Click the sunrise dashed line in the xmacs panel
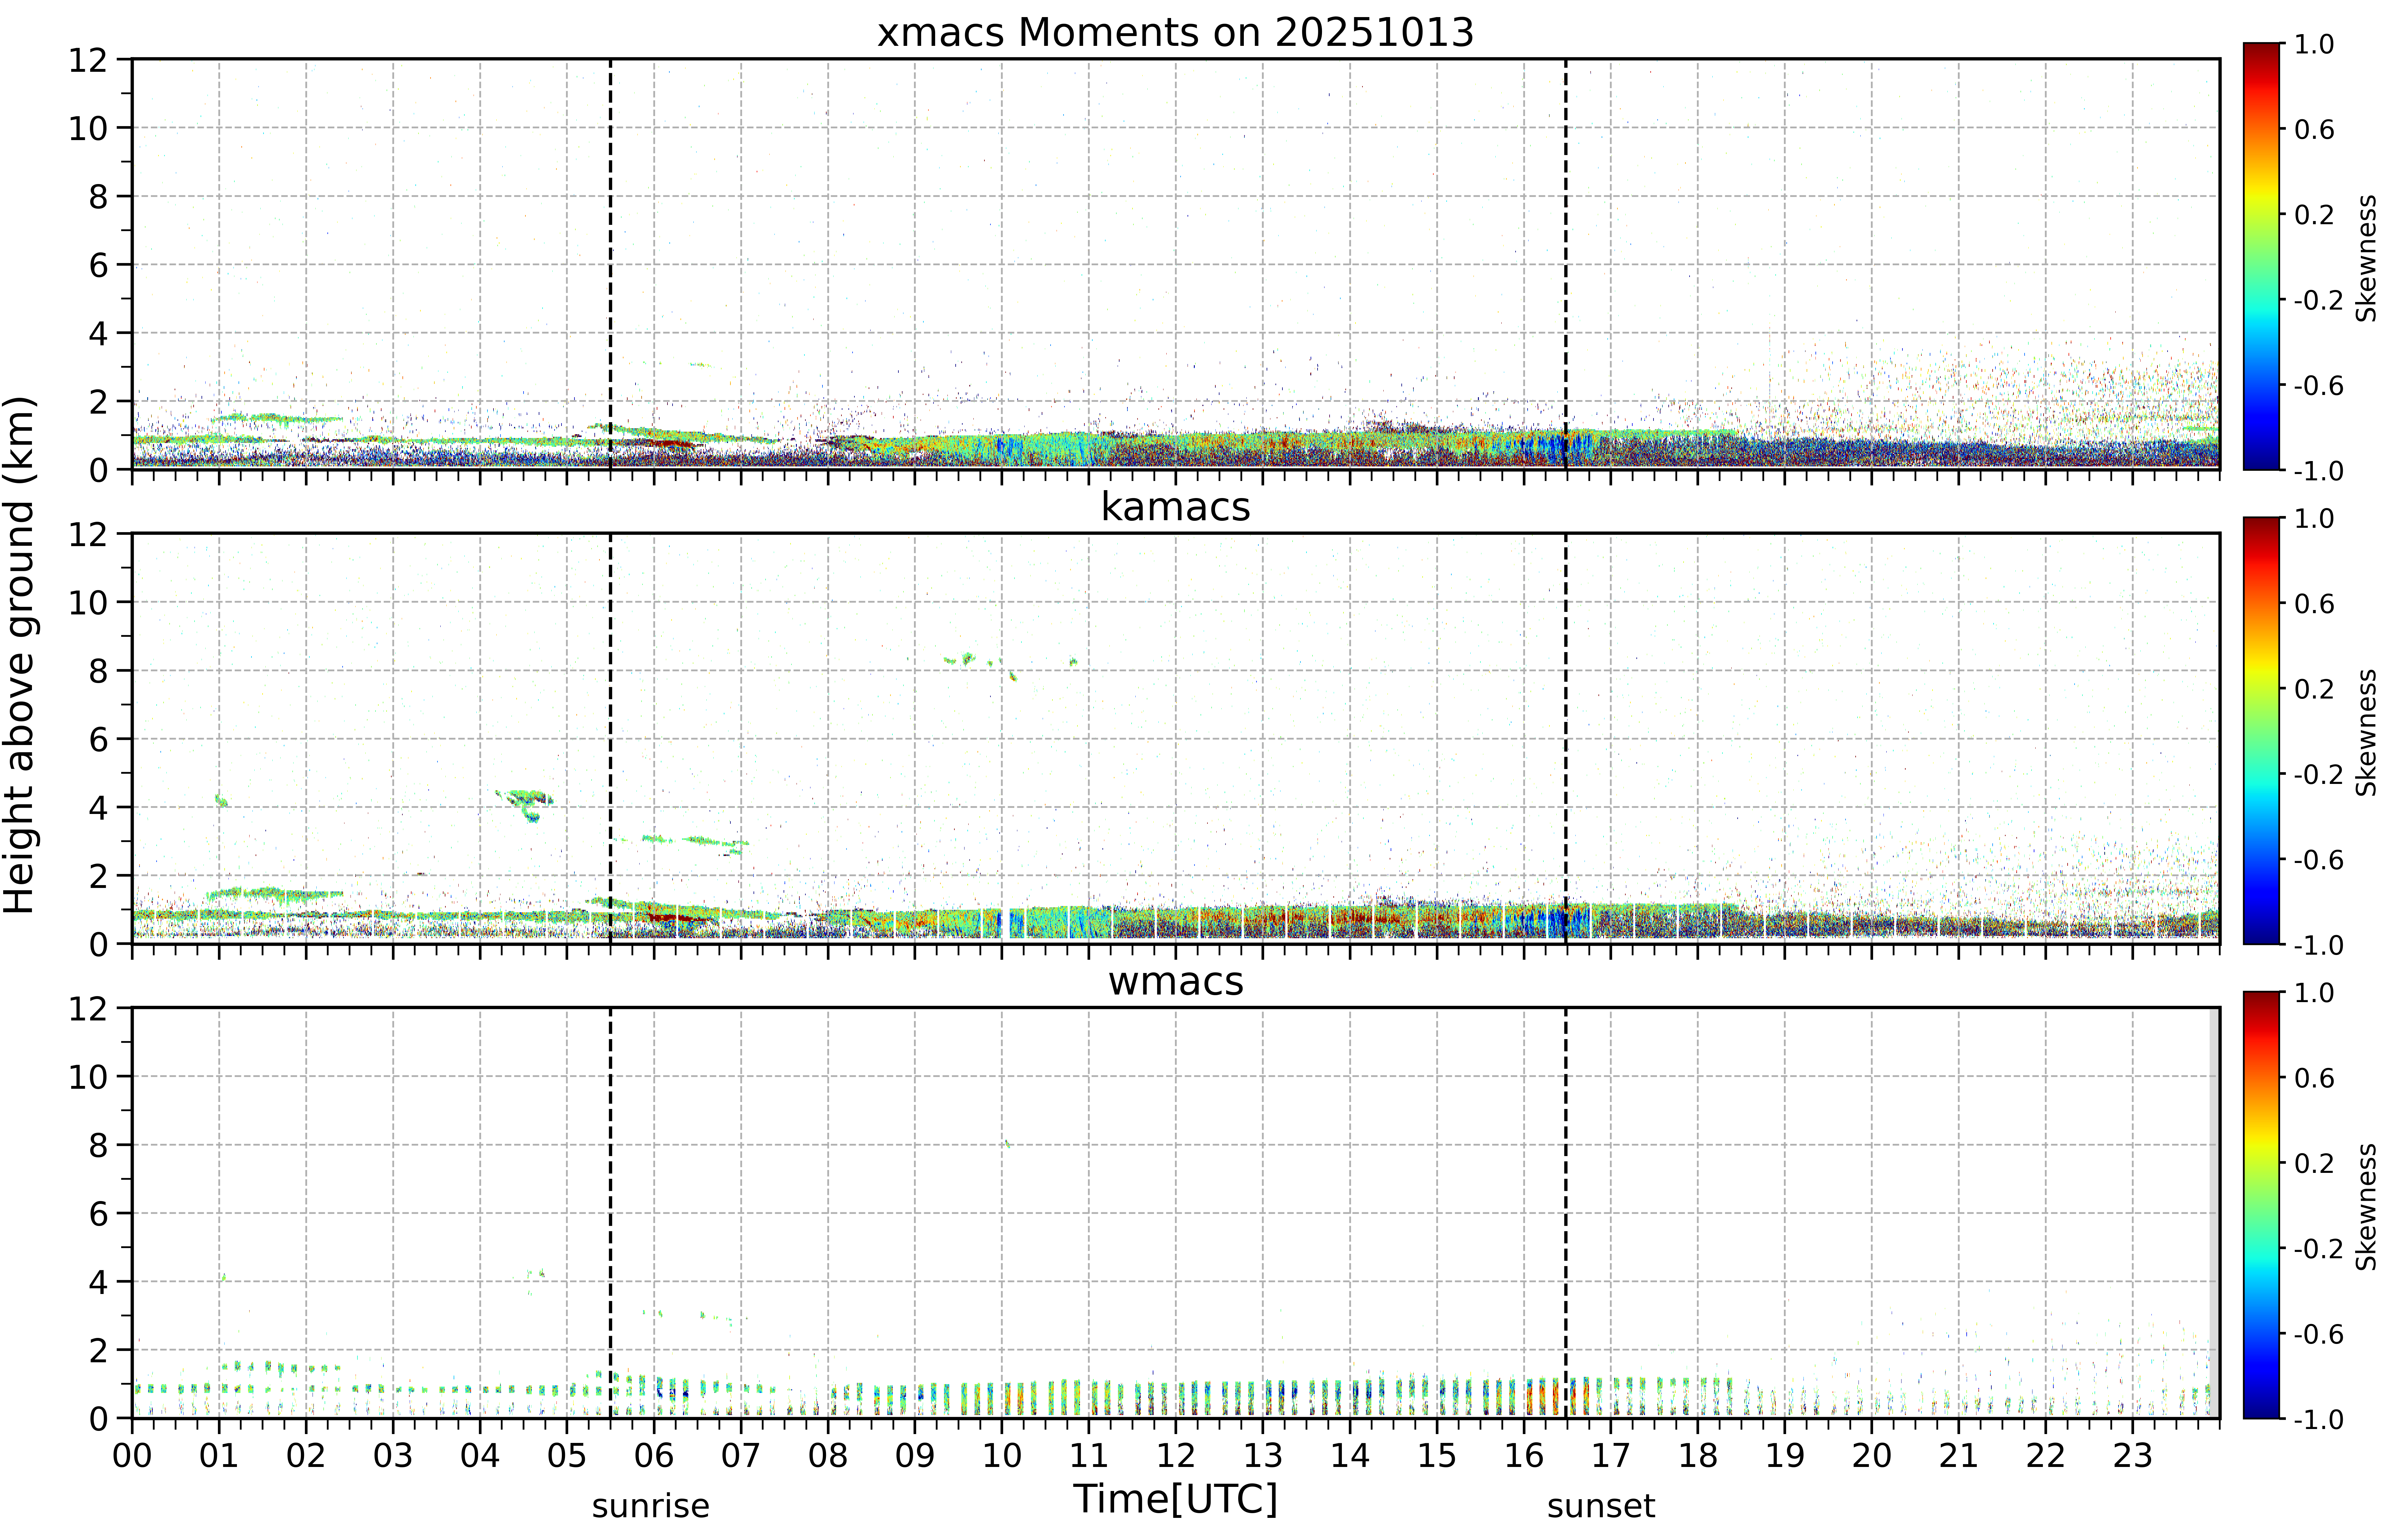This screenshot has width=2395, height=1540. (x=610, y=264)
